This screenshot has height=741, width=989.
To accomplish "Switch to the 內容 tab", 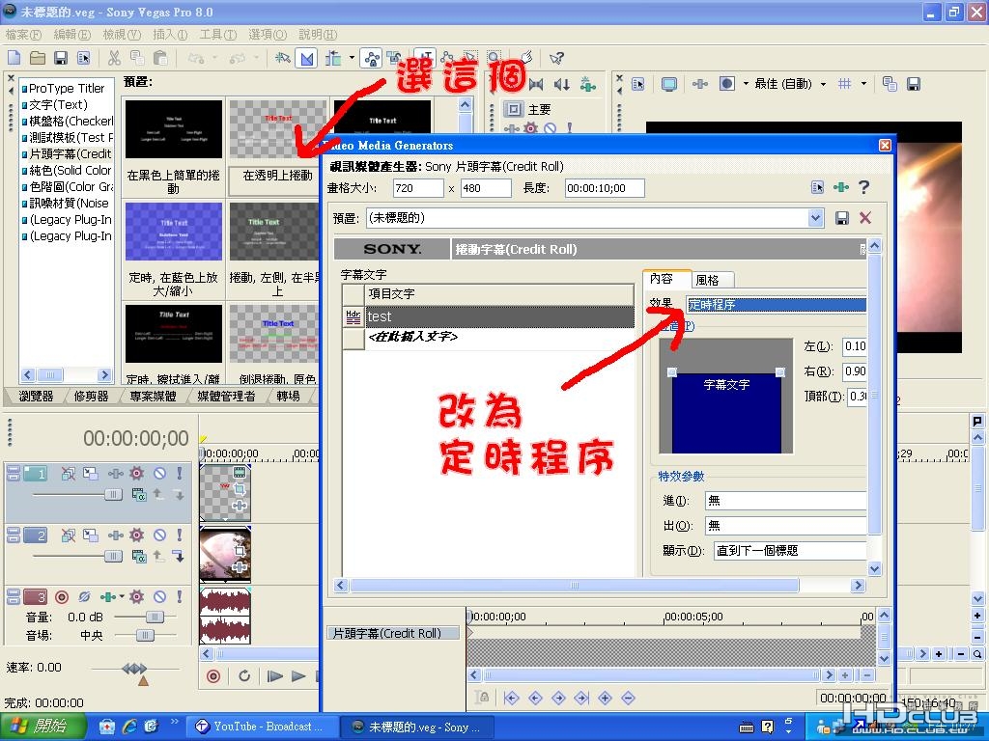I will tap(665, 279).
